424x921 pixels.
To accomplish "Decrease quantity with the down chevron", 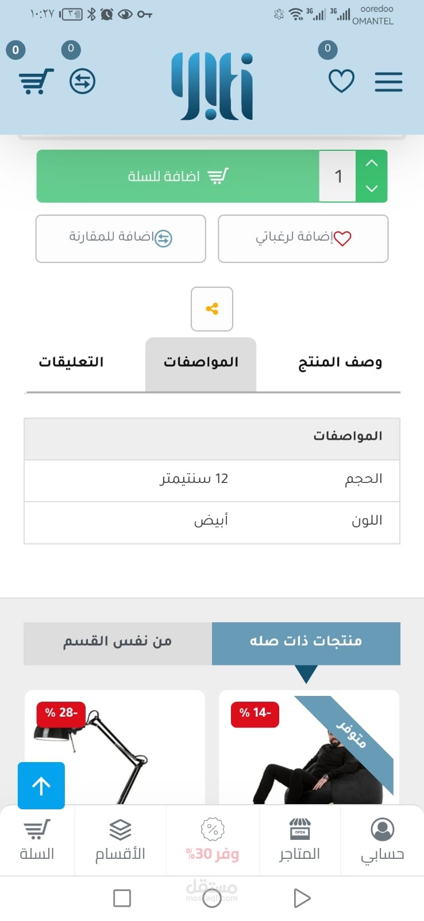I will click(372, 189).
